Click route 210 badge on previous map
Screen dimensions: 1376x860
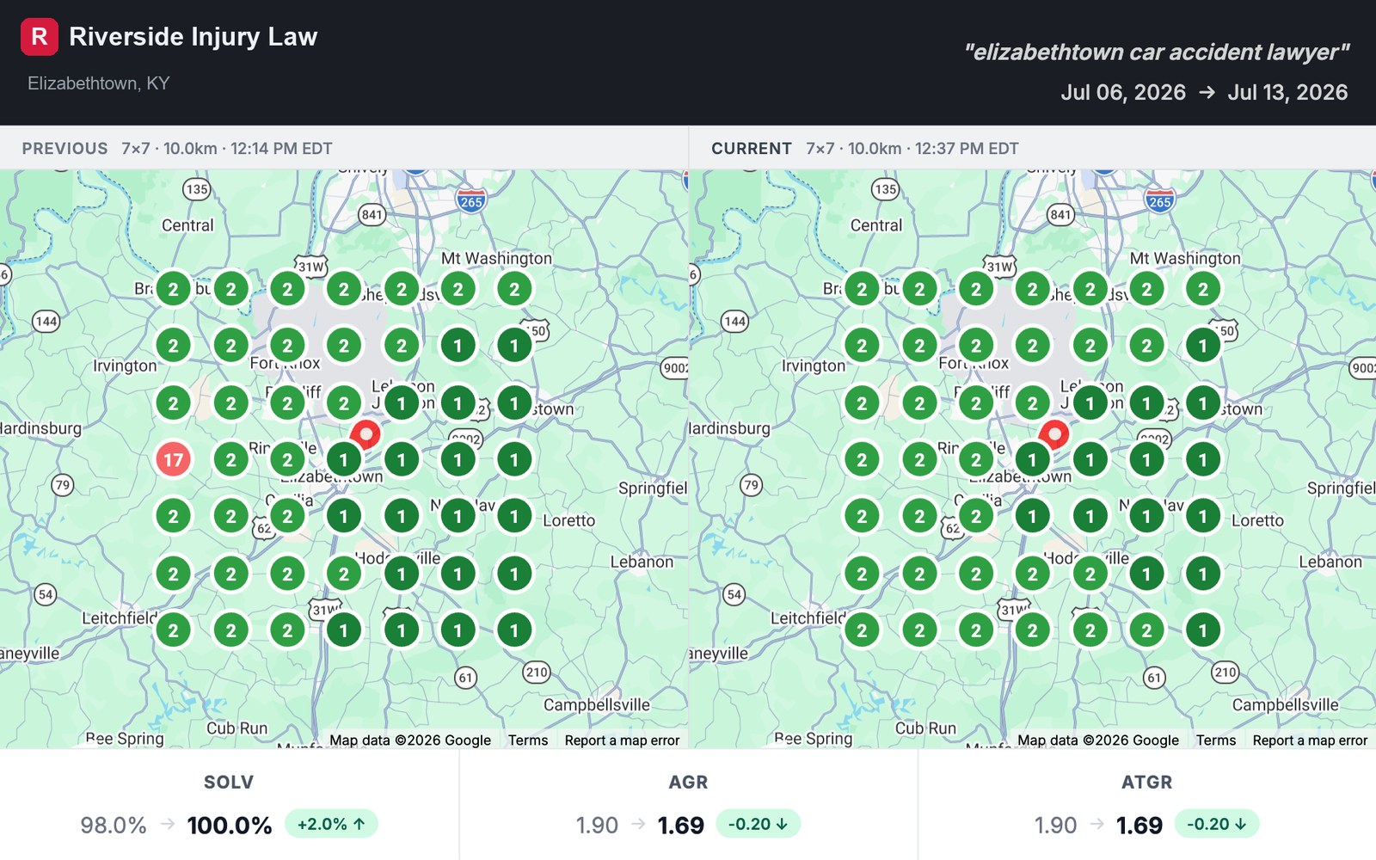pyautogui.click(x=537, y=673)
